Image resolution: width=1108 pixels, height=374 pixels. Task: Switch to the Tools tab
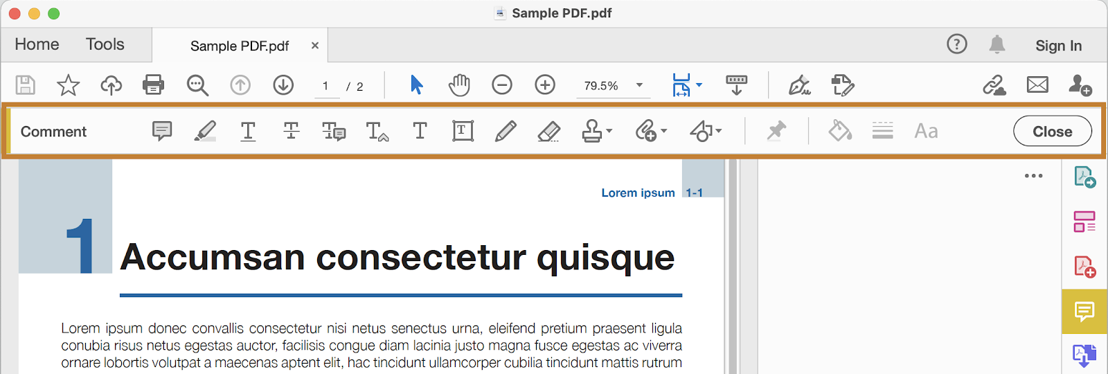(x=105, y=44)
